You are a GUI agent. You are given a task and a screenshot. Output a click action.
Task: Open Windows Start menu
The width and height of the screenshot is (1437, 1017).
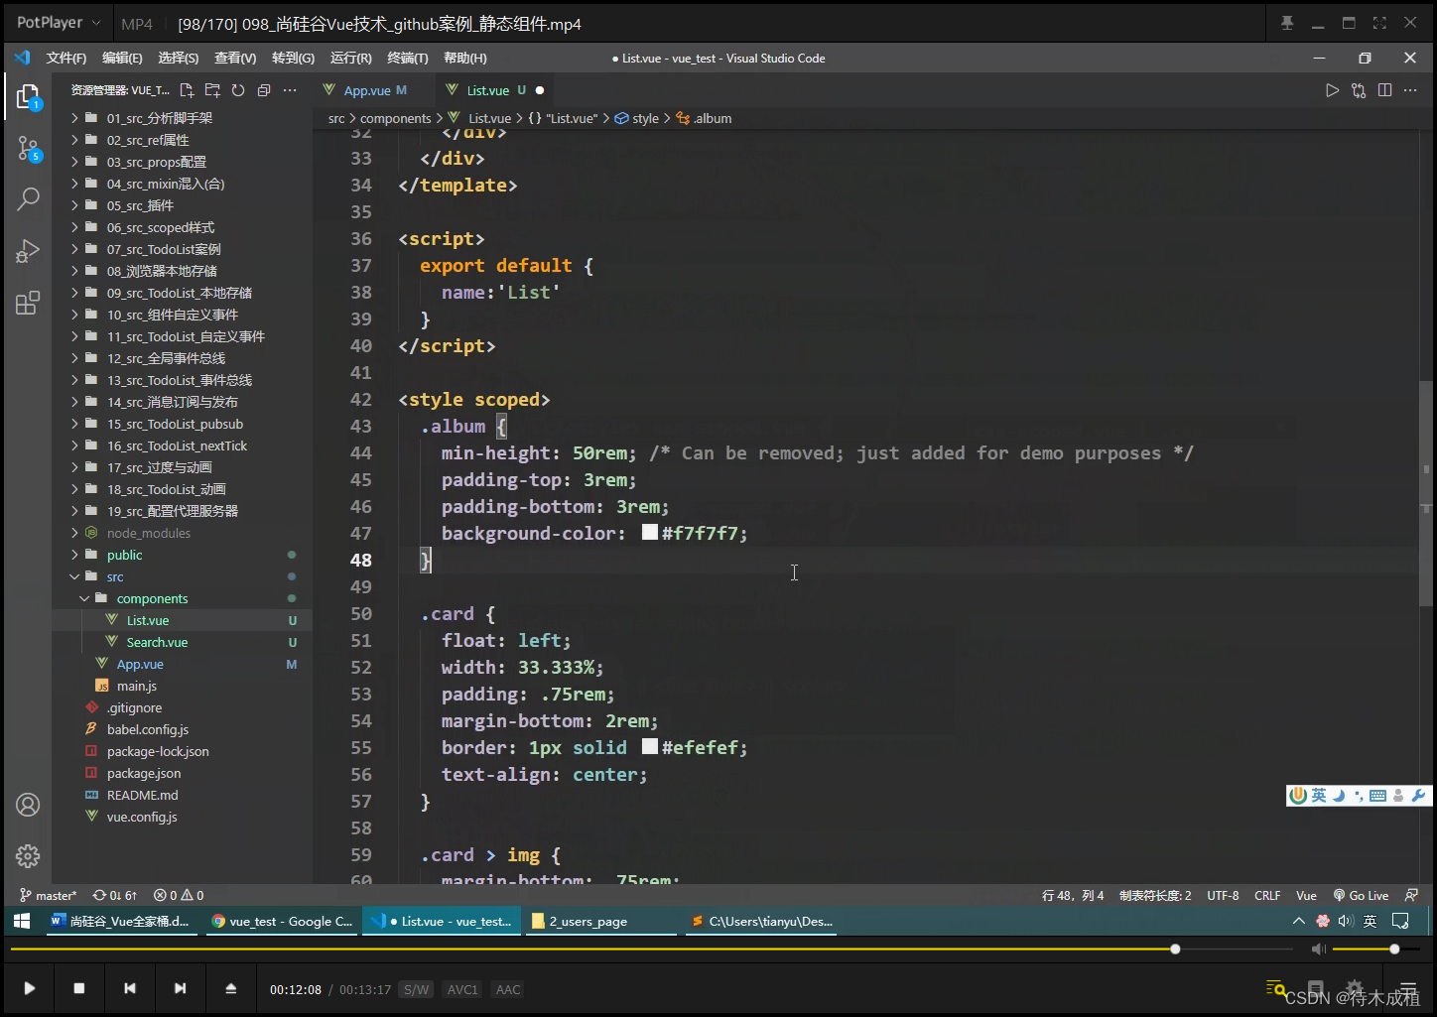(x=22, y=921)
